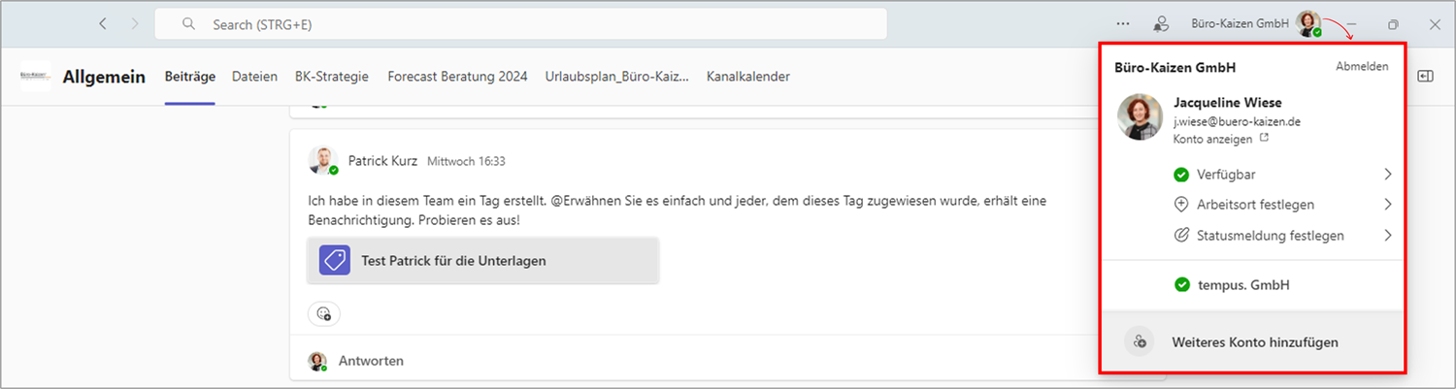Click the Büro-Kaizen team logo
The image size is (1456, 389).
tap(36, 76)
